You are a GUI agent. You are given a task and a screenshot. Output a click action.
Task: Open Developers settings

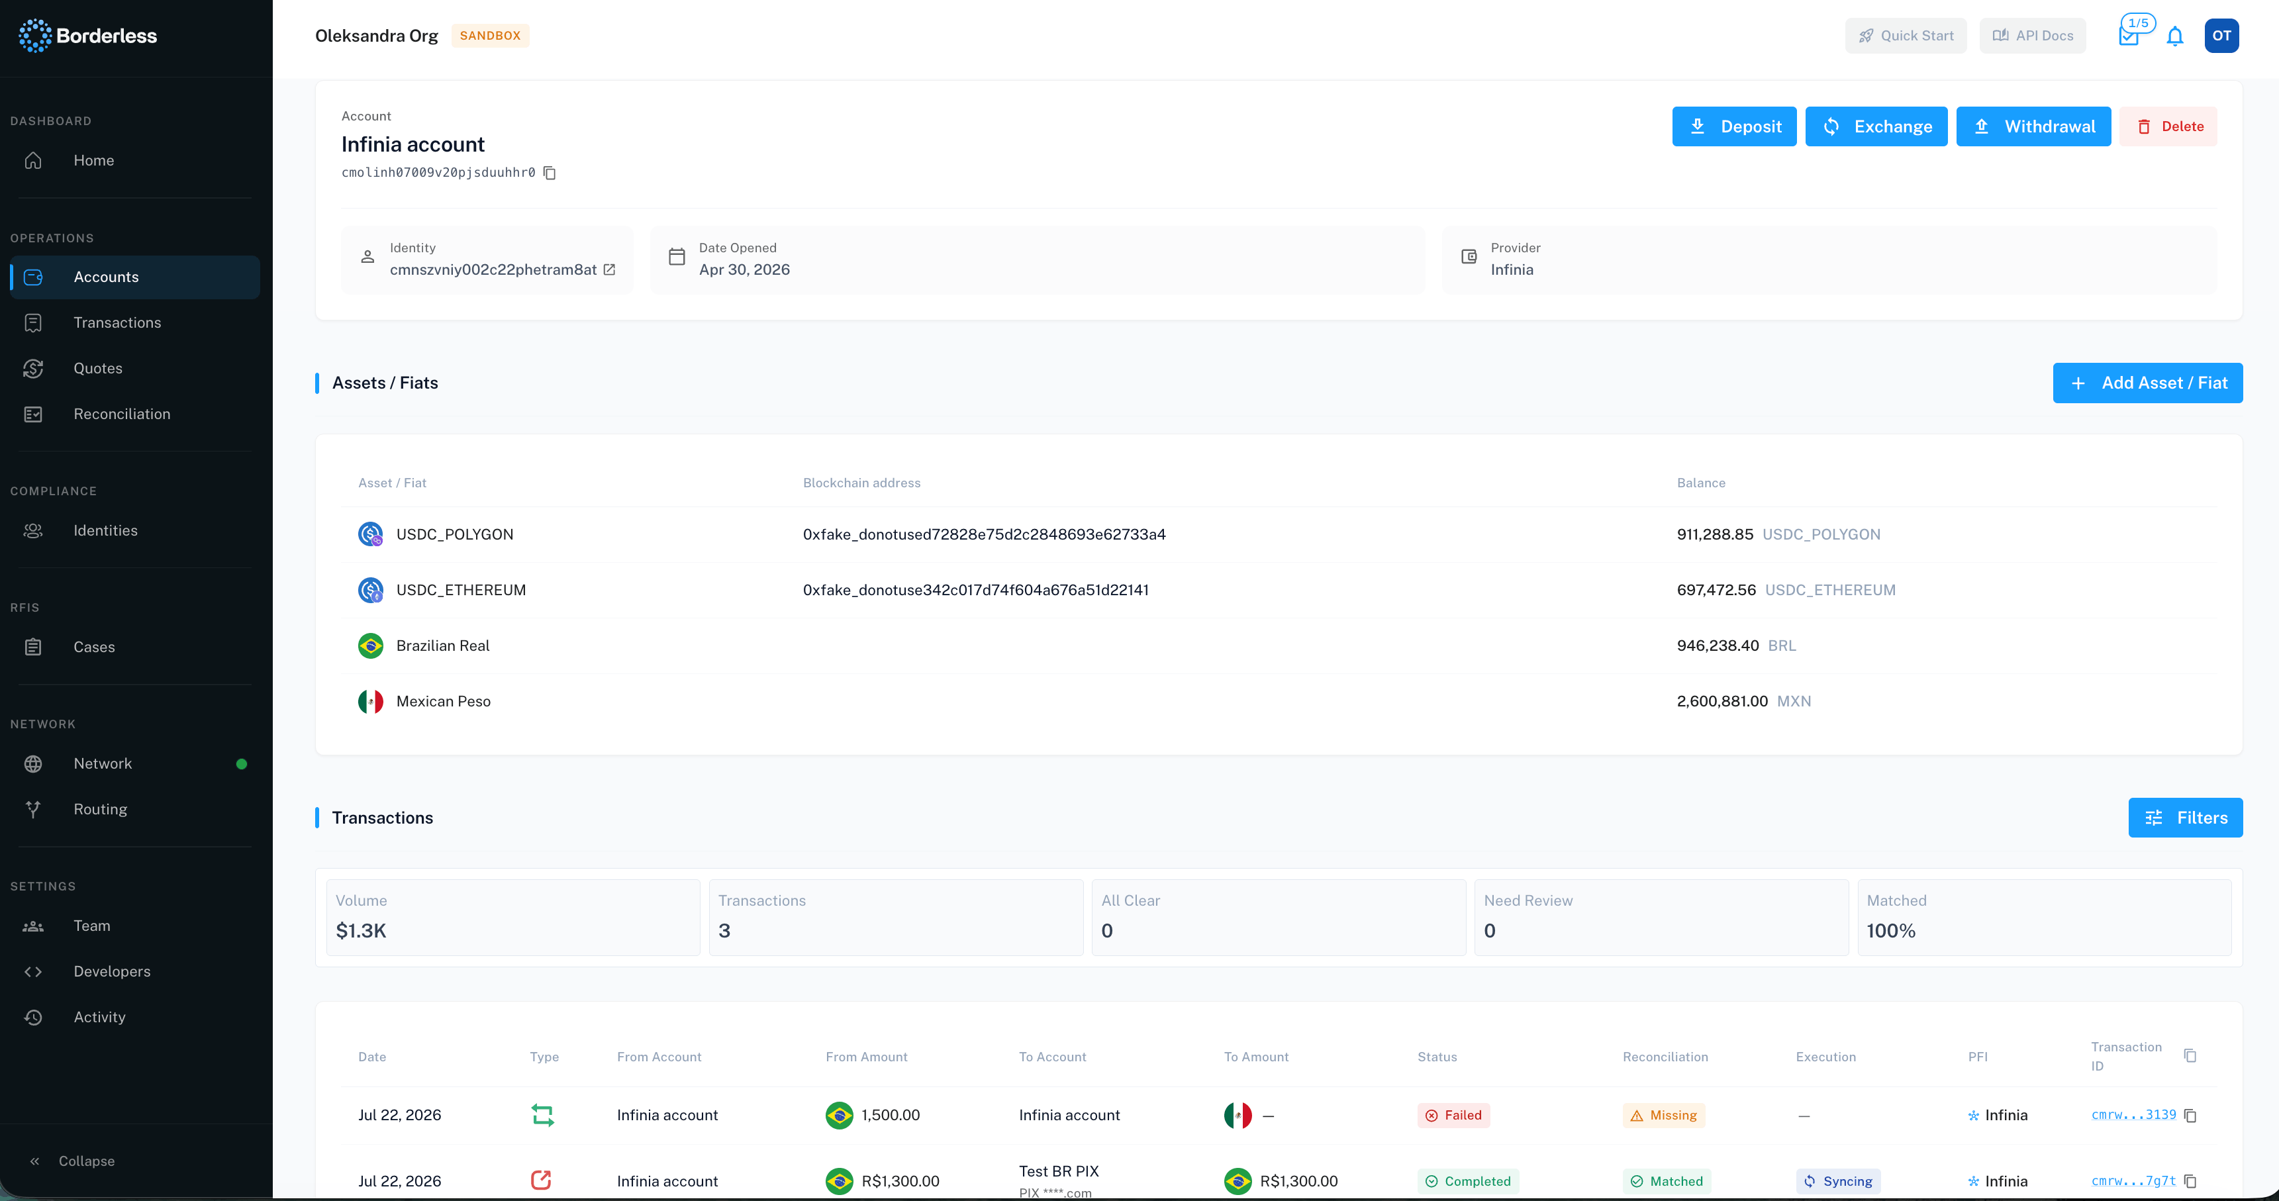tap(135, 971)
